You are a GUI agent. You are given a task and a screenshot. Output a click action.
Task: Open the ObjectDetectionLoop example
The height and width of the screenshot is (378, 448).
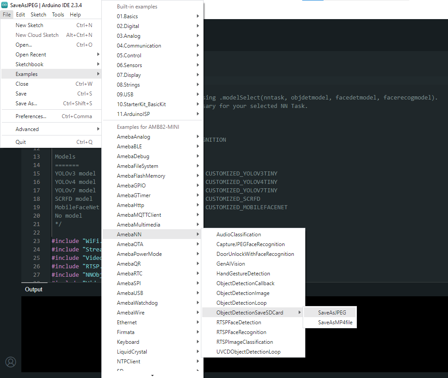[253, 302]
